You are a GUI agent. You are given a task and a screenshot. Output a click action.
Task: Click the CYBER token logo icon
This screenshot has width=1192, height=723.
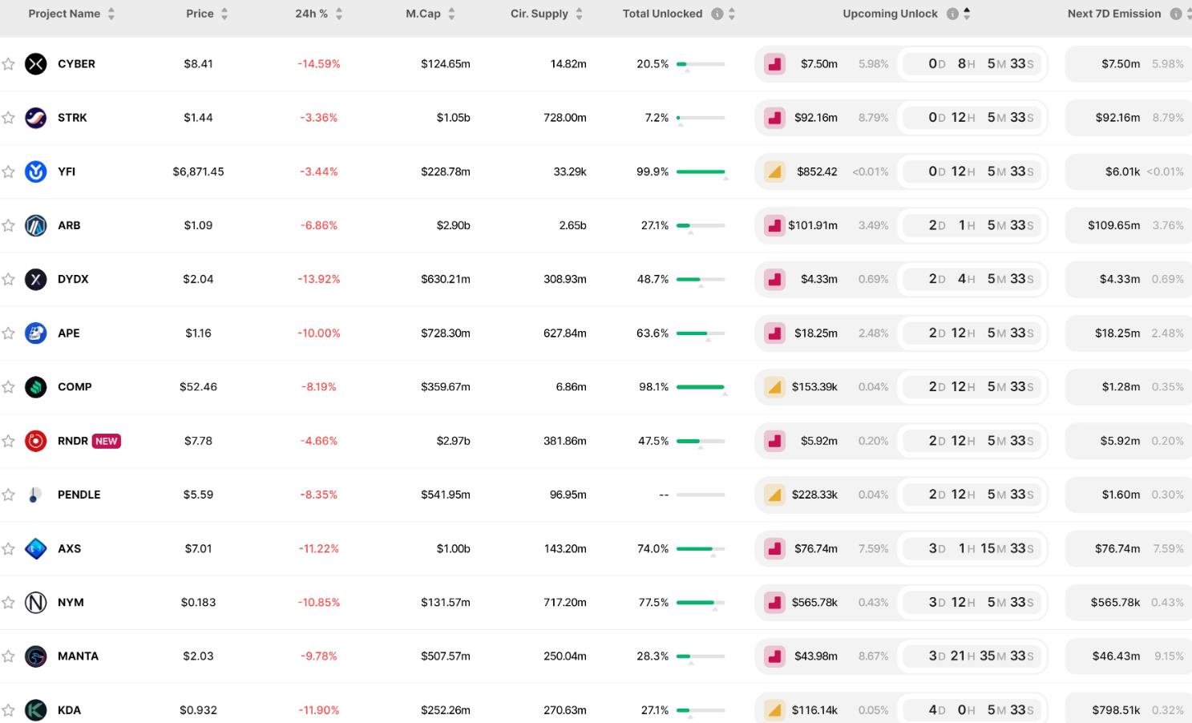click(36, 64)
